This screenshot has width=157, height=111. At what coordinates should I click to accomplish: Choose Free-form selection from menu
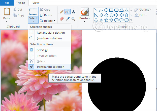click(50, 38)
